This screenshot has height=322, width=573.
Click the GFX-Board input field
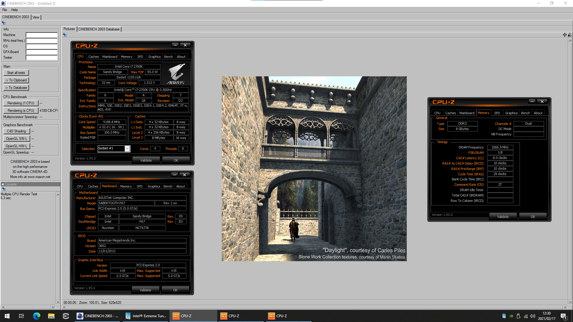(x=41, y=52)
